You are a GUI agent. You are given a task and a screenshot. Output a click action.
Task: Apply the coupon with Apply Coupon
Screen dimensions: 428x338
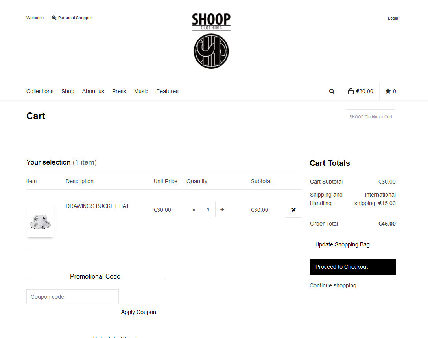pyautogui.click(x=138, y=312)
